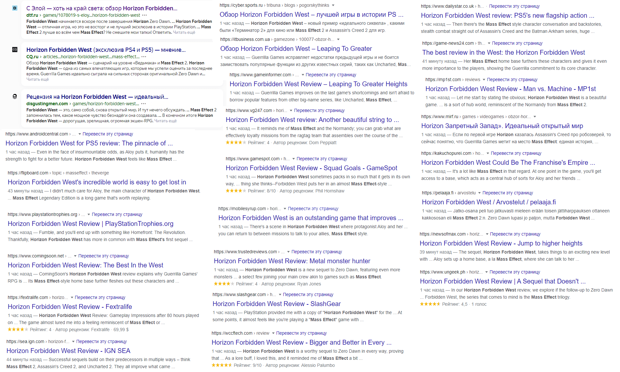The image size is (620, 372).
Task: Click the dtf.ru green site name
Action: click(32, 15)
